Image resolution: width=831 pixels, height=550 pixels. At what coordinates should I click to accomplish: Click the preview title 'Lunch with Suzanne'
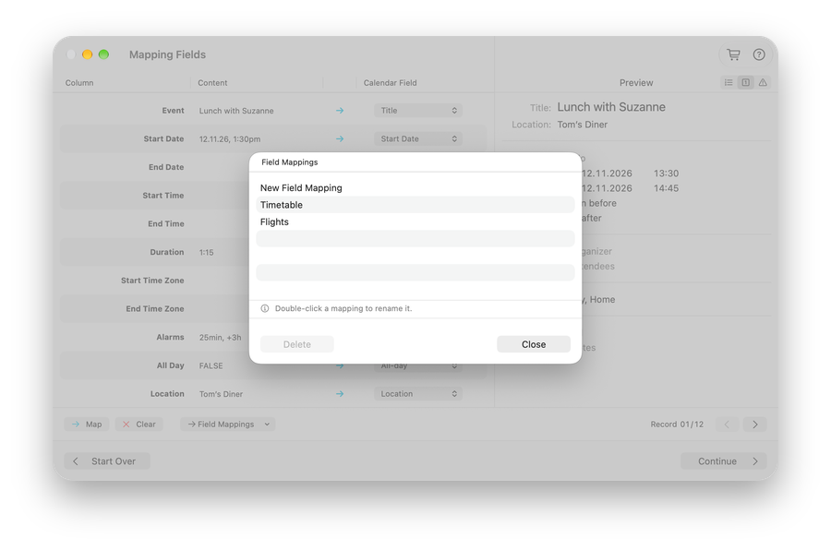point(611,107)
